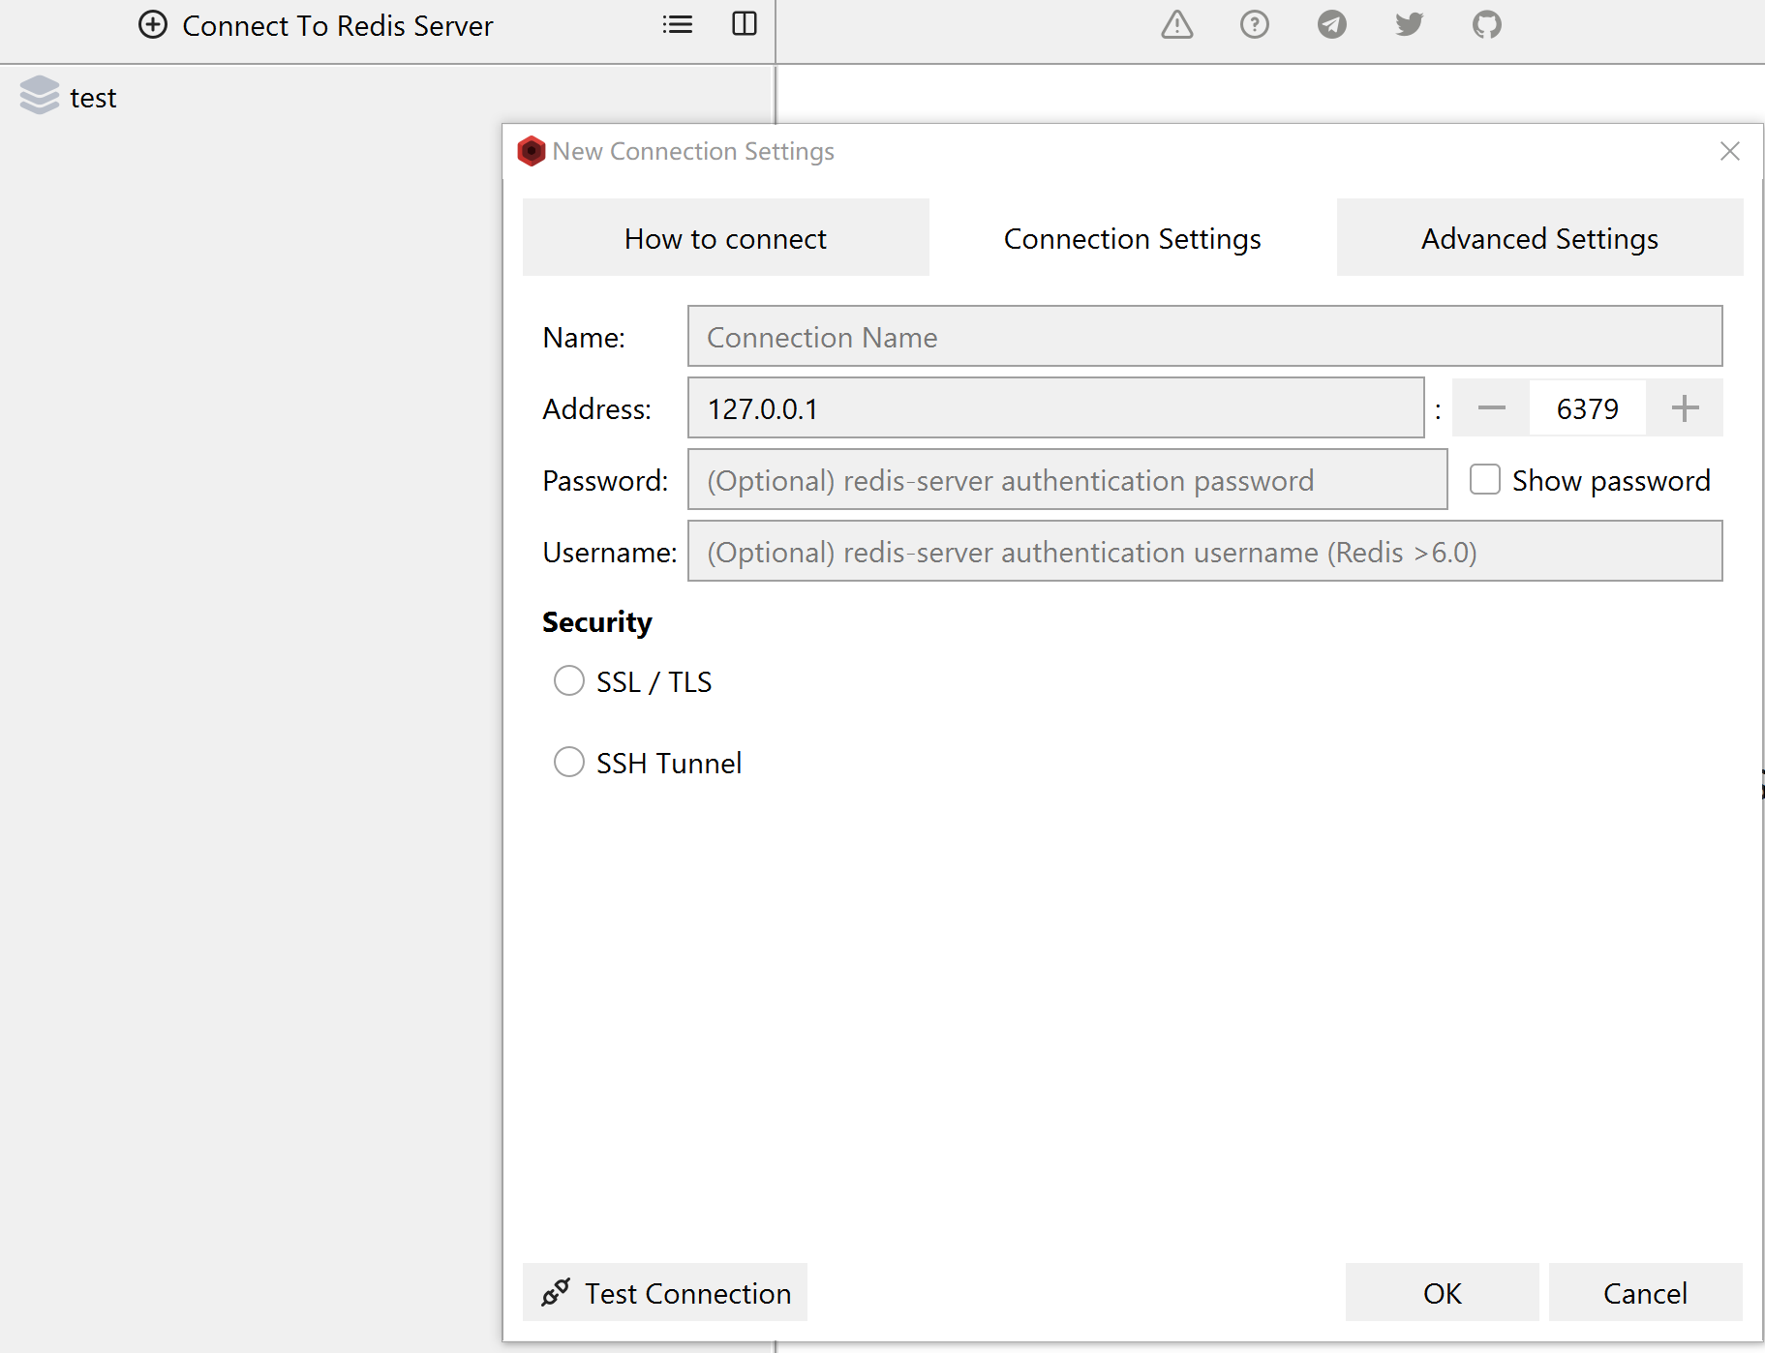The width and height of the screenshot is (1765, 1353).
Task: Confirm the dialog with OK
Action: (1443, 1292)
